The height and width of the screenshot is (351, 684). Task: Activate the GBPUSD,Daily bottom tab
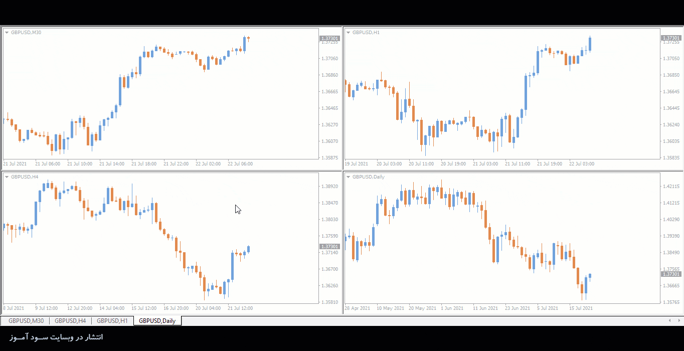click(x=157, y=321)
